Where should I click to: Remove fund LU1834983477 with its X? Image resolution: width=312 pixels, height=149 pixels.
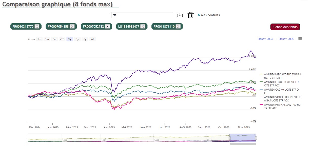pyautogui.click(x=143, y=26)
